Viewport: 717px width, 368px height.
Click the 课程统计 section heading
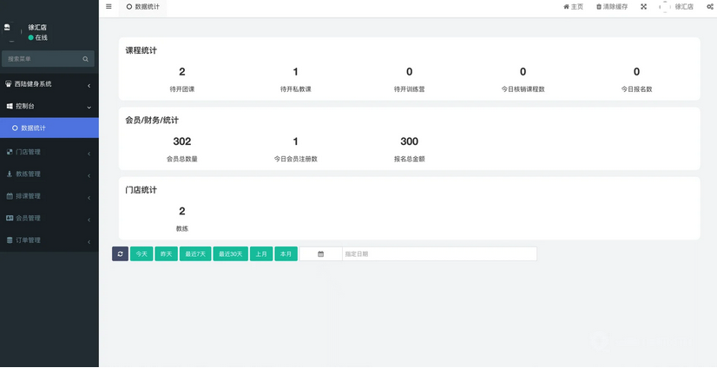click(141, 50)
